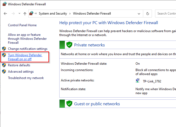Click the Search Control Panel field
Viewport: 176px width, 127px height.
pyautogui.click(x=166, y=14)
